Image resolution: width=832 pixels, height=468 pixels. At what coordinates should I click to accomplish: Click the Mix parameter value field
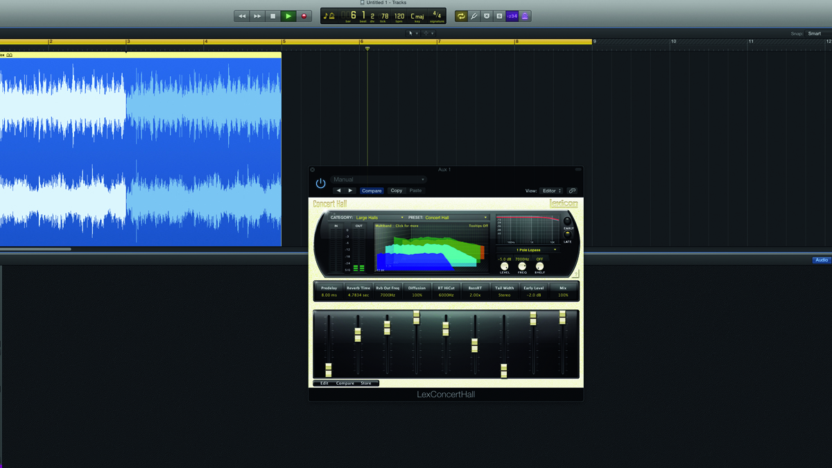(x=562, y=295)
